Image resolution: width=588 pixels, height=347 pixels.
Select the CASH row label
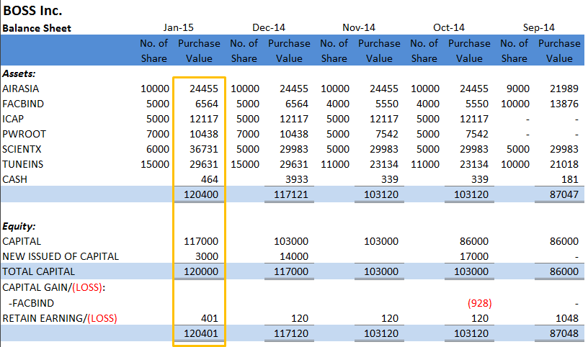pos(14,179)
